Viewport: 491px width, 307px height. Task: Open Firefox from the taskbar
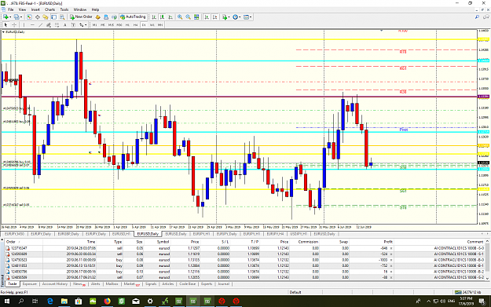[107, 301]
